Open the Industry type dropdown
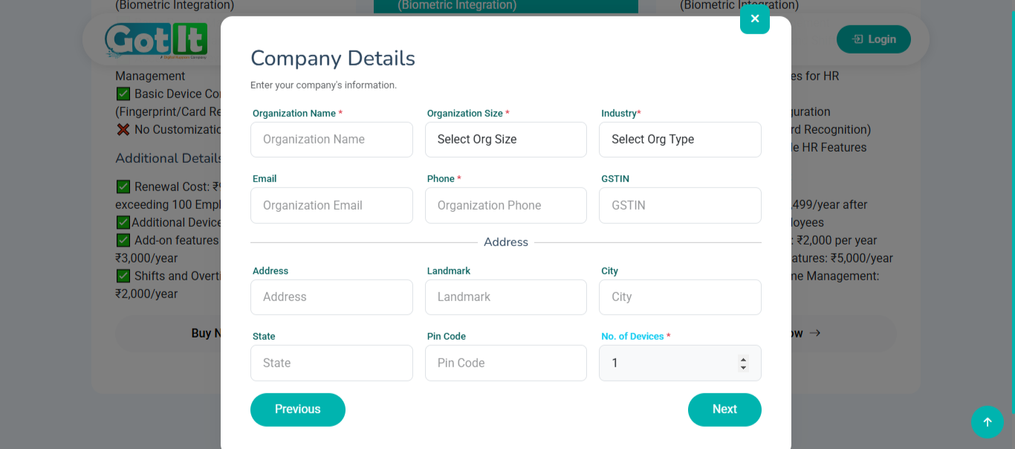1015x449 pixels. click(x=679, y=140)
